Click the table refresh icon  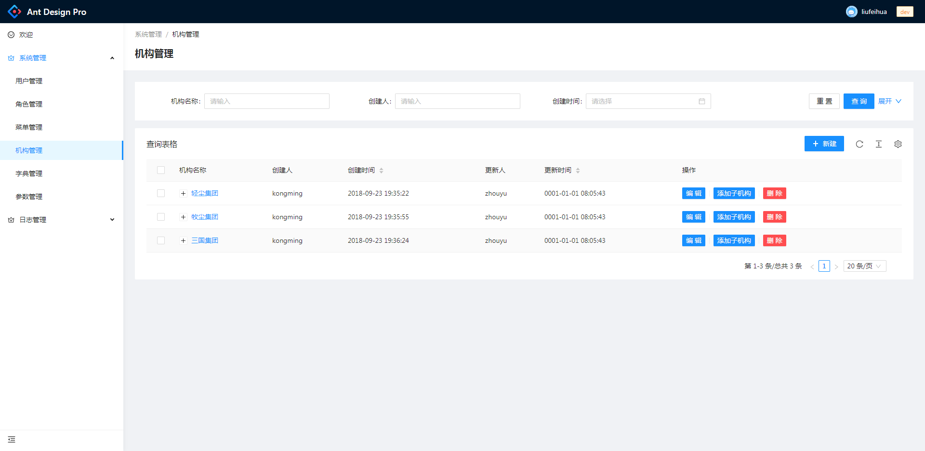pos(859,144)
